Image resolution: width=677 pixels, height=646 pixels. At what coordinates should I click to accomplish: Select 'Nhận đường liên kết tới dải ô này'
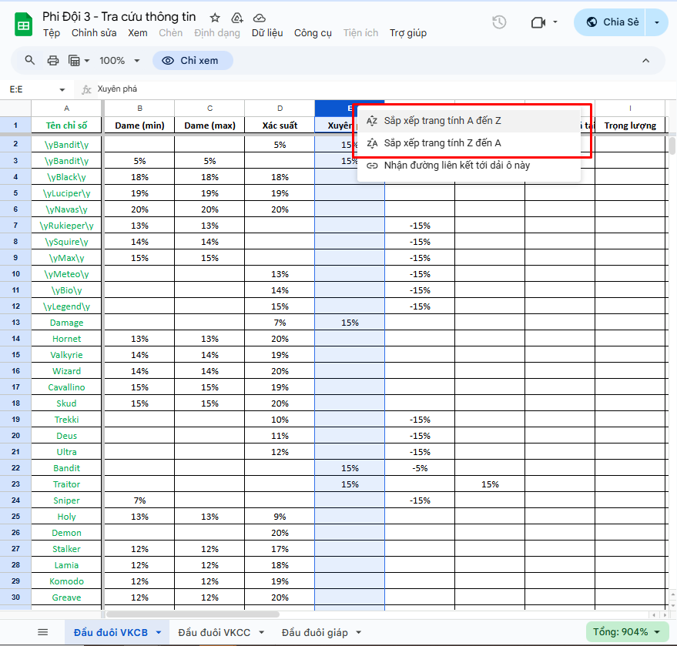click(456, 165)
